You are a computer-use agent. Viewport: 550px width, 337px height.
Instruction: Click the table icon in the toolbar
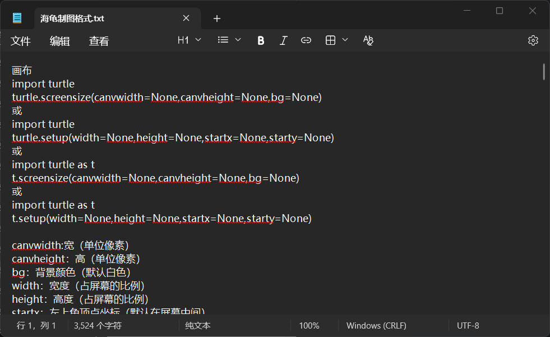(x=331, y=40)
